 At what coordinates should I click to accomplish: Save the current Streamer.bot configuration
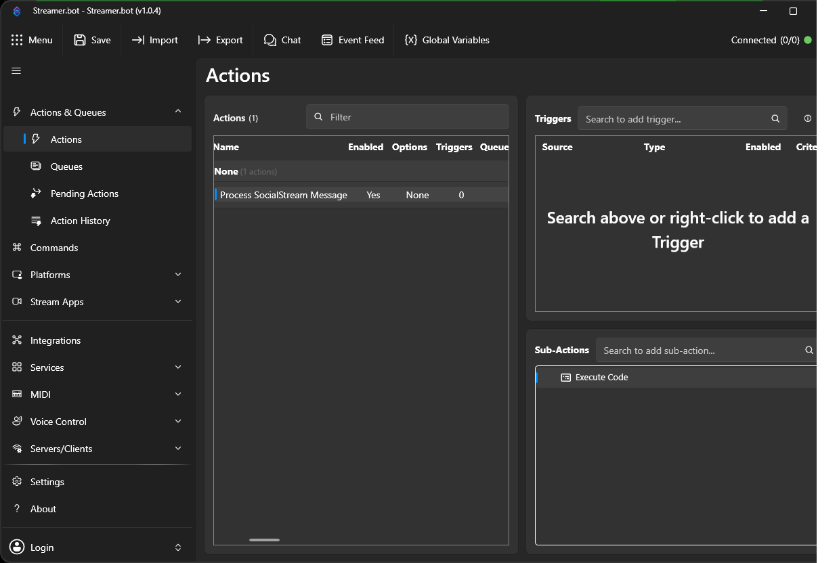(x=92, y=40)
